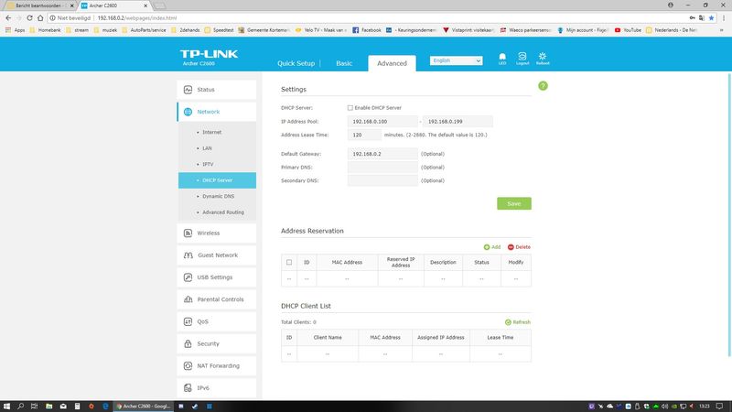Open the taskbar search magnifier
732x412 pixels.
point(20,407)
